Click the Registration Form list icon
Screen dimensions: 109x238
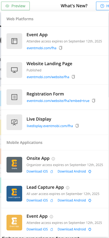(x=14, y=97)
